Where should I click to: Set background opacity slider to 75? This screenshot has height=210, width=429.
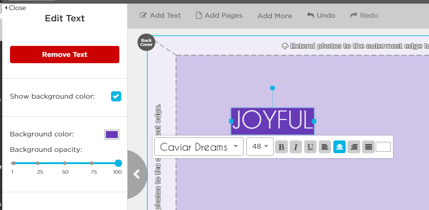92,163
